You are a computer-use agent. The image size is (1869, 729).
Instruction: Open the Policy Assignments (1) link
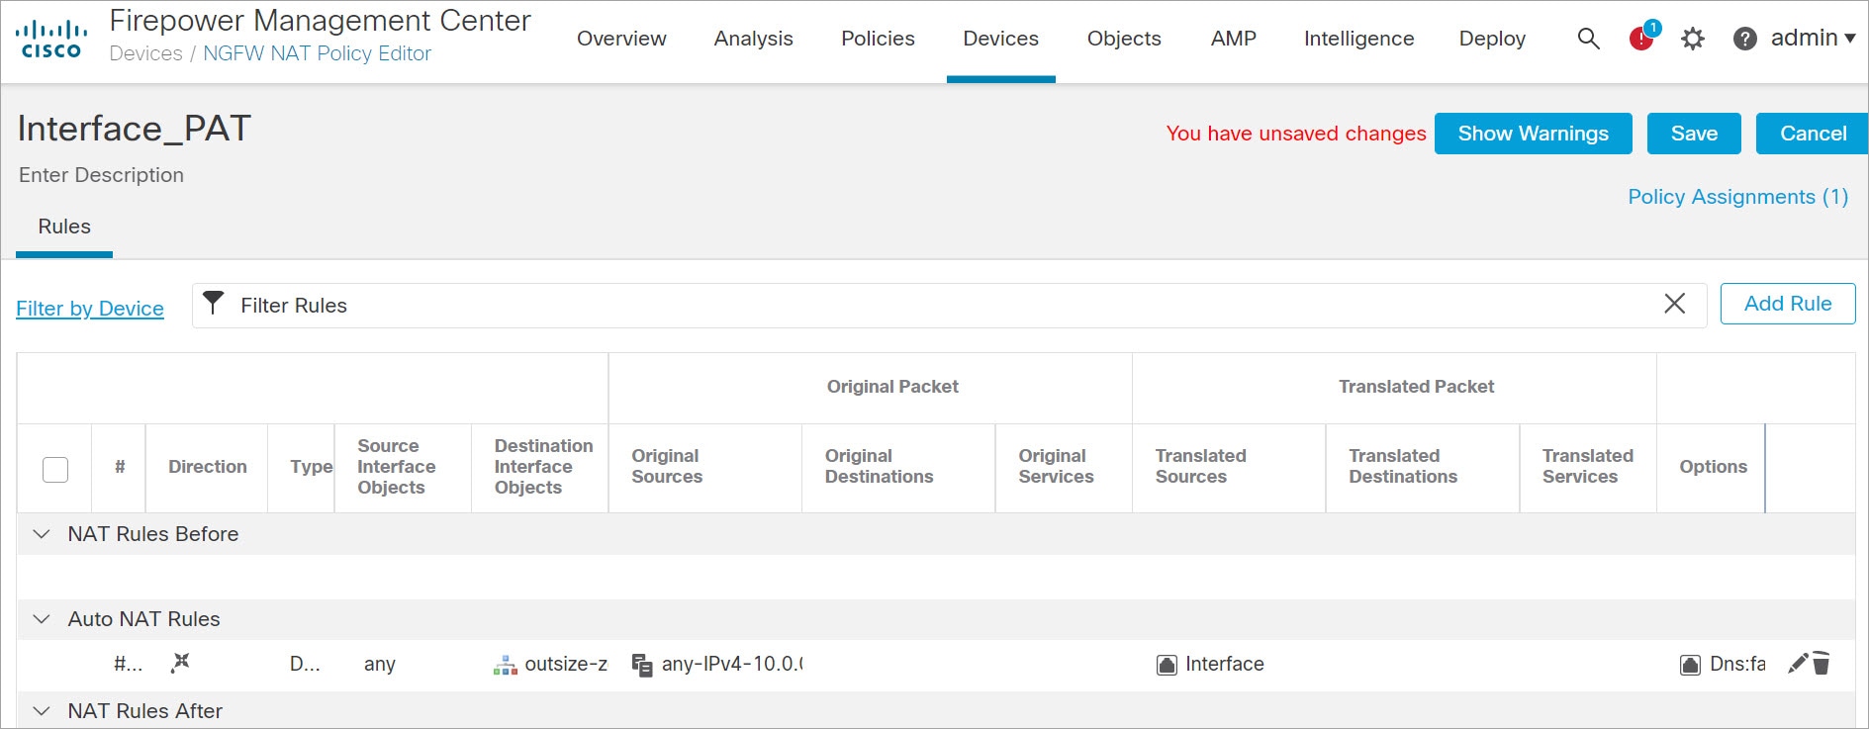click(1737, 197)
